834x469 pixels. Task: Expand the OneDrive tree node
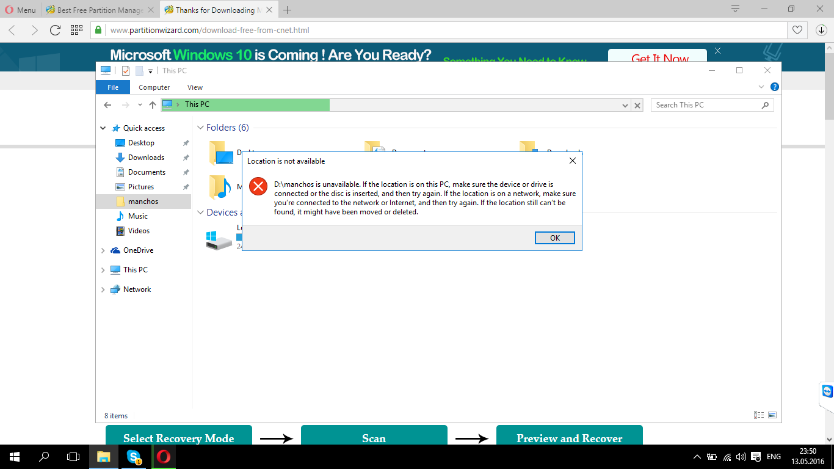(x=103, y=250)
